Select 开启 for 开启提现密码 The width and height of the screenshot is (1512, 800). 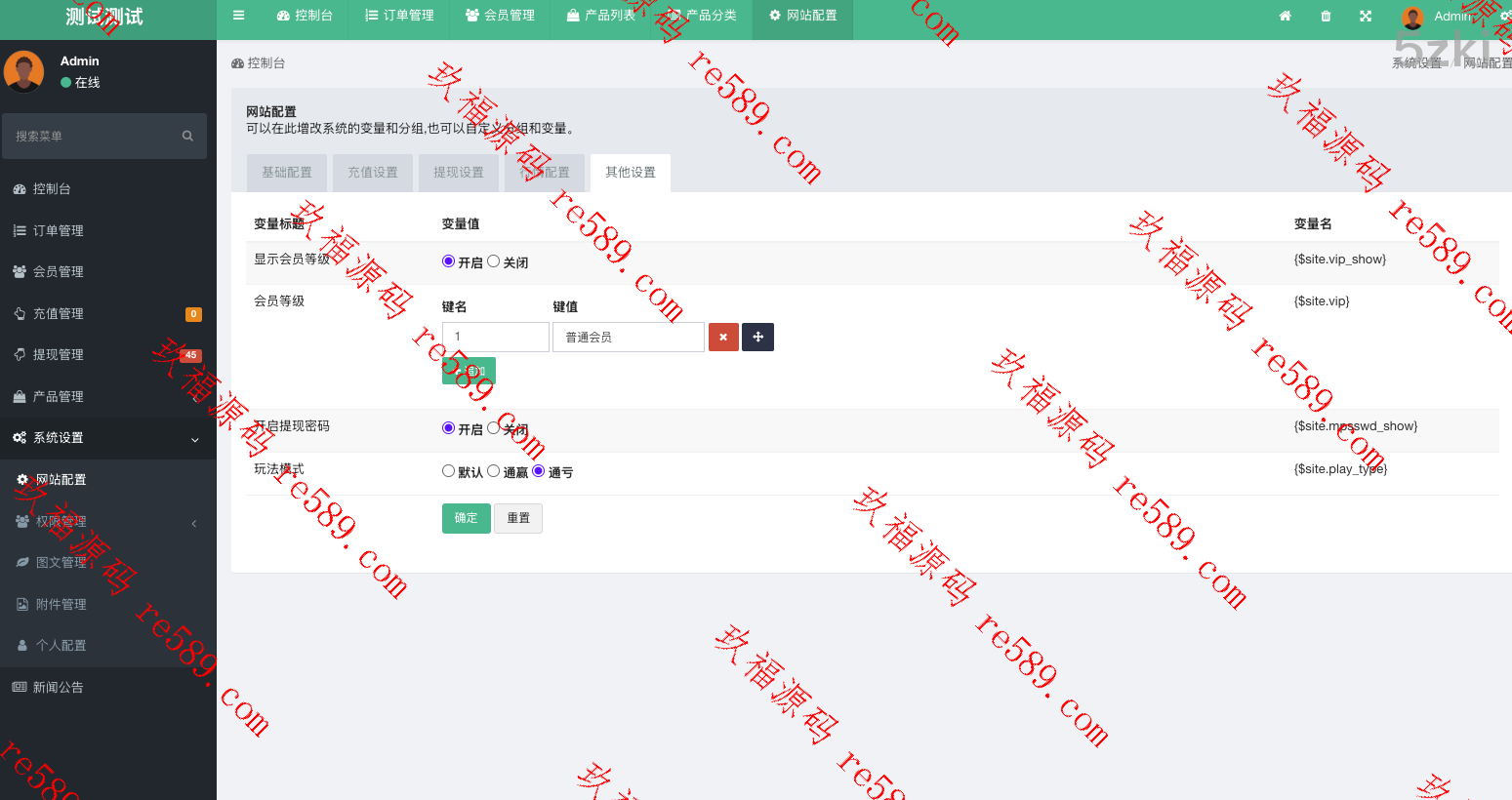tap(449, 428)
